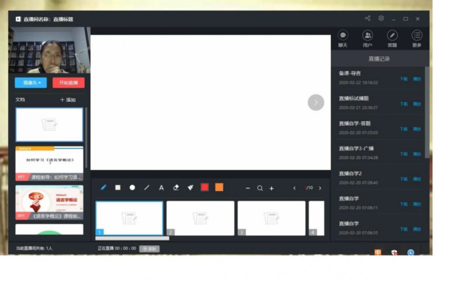Open the 聊天 chat tab

pos(343,39)
